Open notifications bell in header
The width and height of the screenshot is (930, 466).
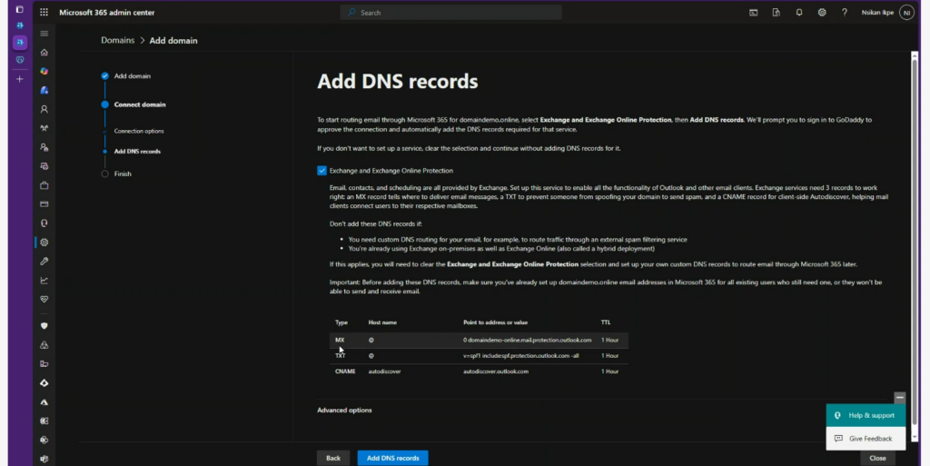[799, 13]
